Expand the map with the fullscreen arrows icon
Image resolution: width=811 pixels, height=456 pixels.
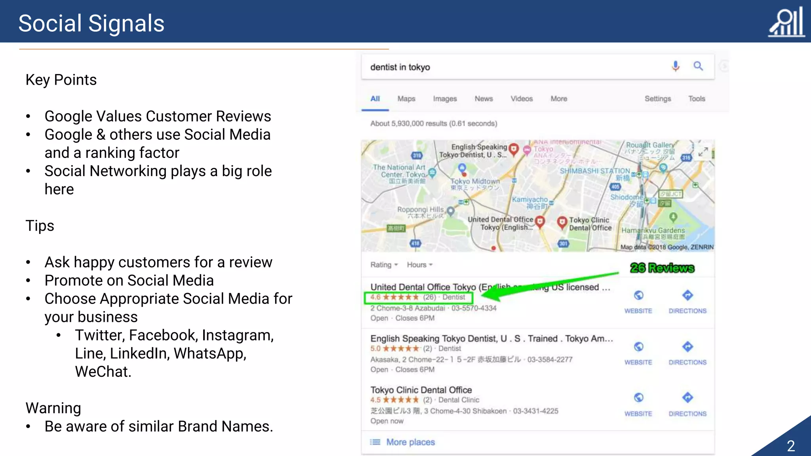coord(703,152)
